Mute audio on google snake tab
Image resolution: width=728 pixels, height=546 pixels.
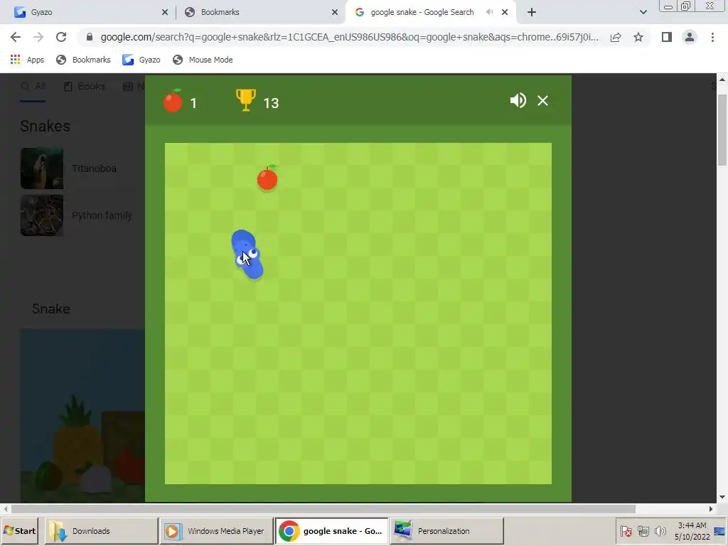pyautogui.click(x=489, y=12)
